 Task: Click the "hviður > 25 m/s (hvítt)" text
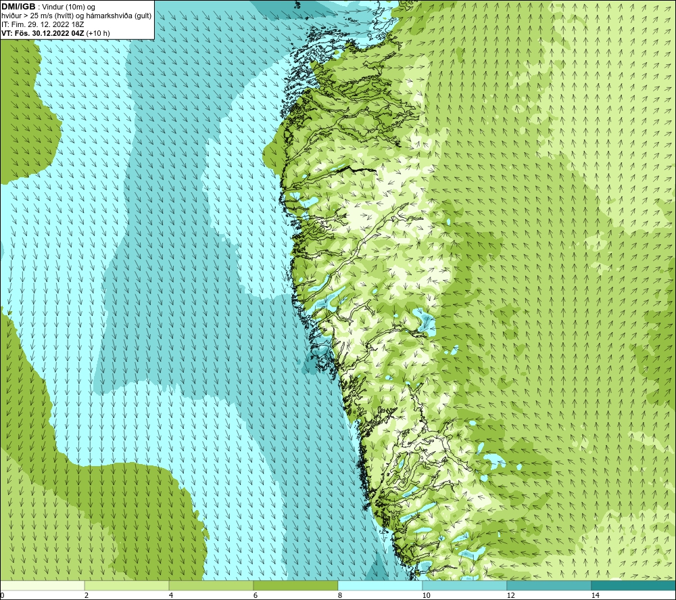click(37, 16)
